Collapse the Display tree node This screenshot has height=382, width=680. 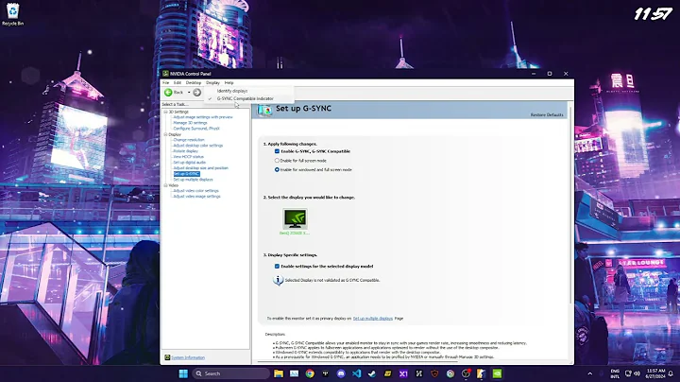click(x=165, y=134)
